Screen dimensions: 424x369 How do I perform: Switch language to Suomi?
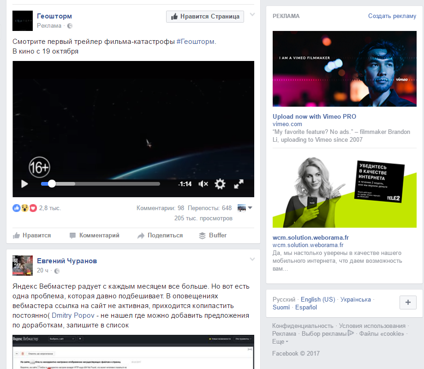point(281,307)
